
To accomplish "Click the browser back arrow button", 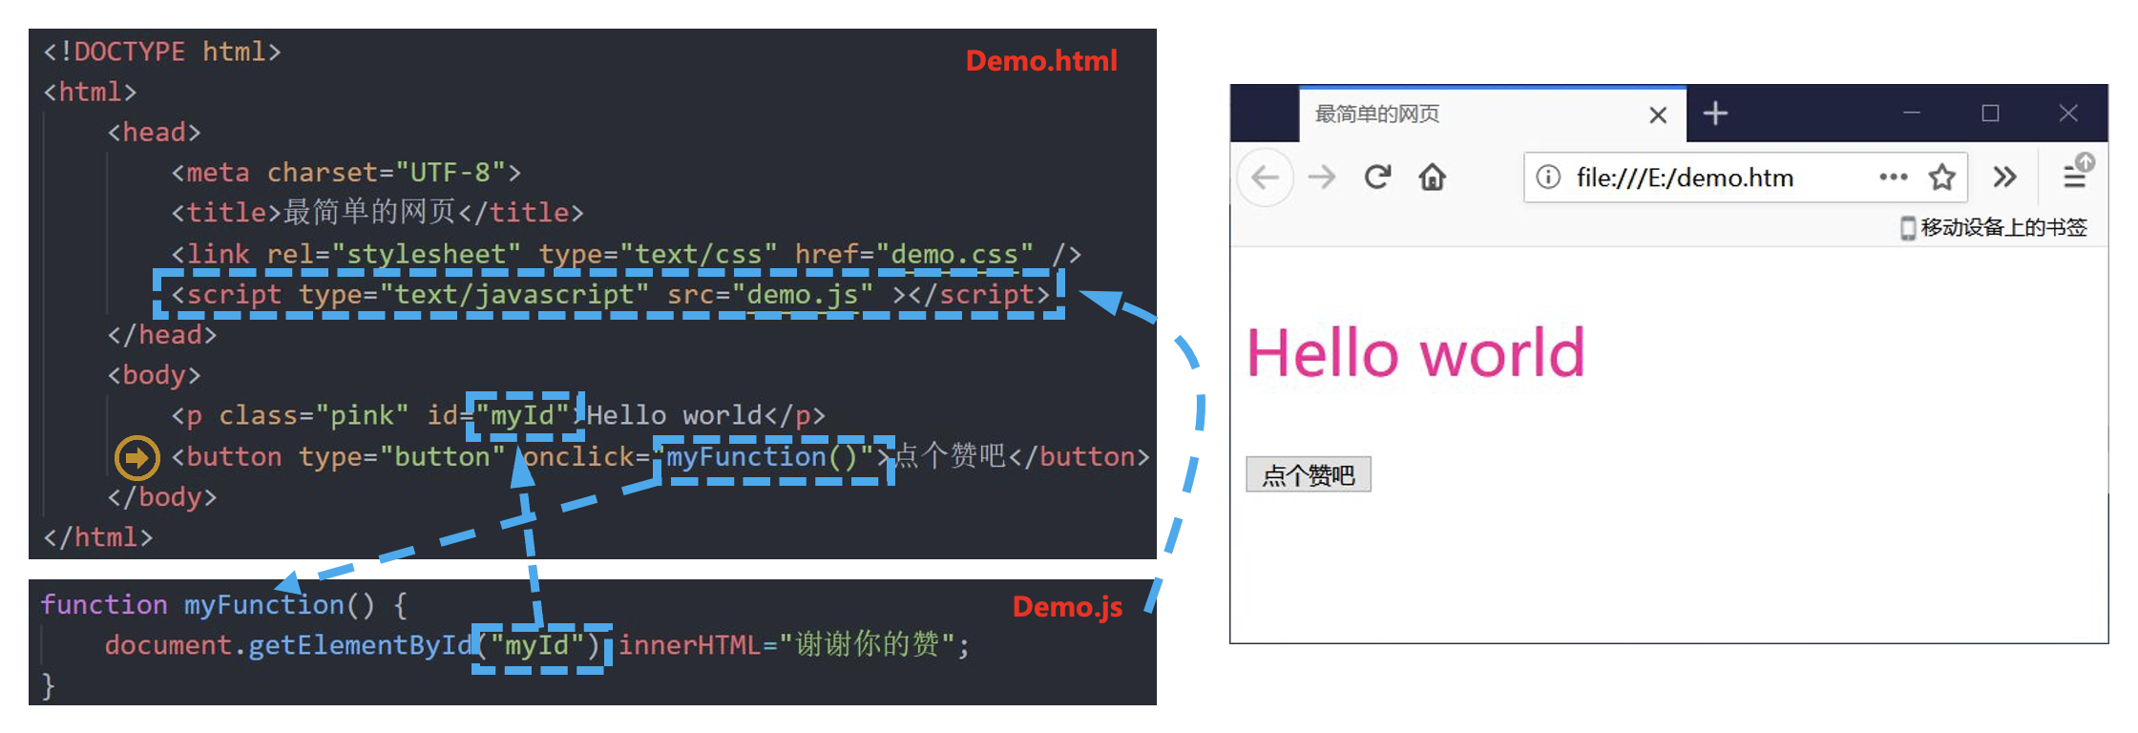I will pos(1265,178).
